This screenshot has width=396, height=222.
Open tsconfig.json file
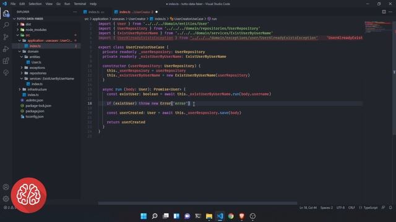[35, 117]
